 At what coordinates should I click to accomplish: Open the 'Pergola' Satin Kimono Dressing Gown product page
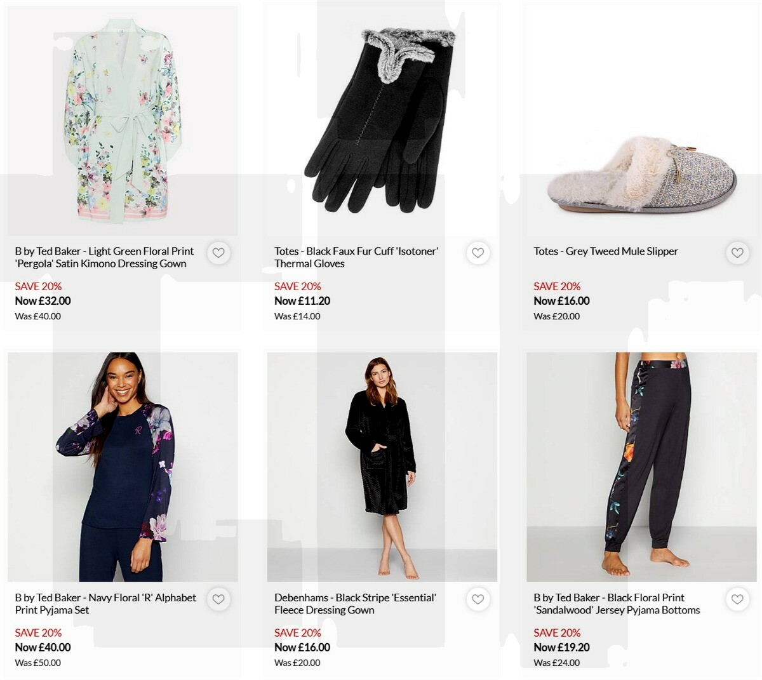[x=105, y=257]
